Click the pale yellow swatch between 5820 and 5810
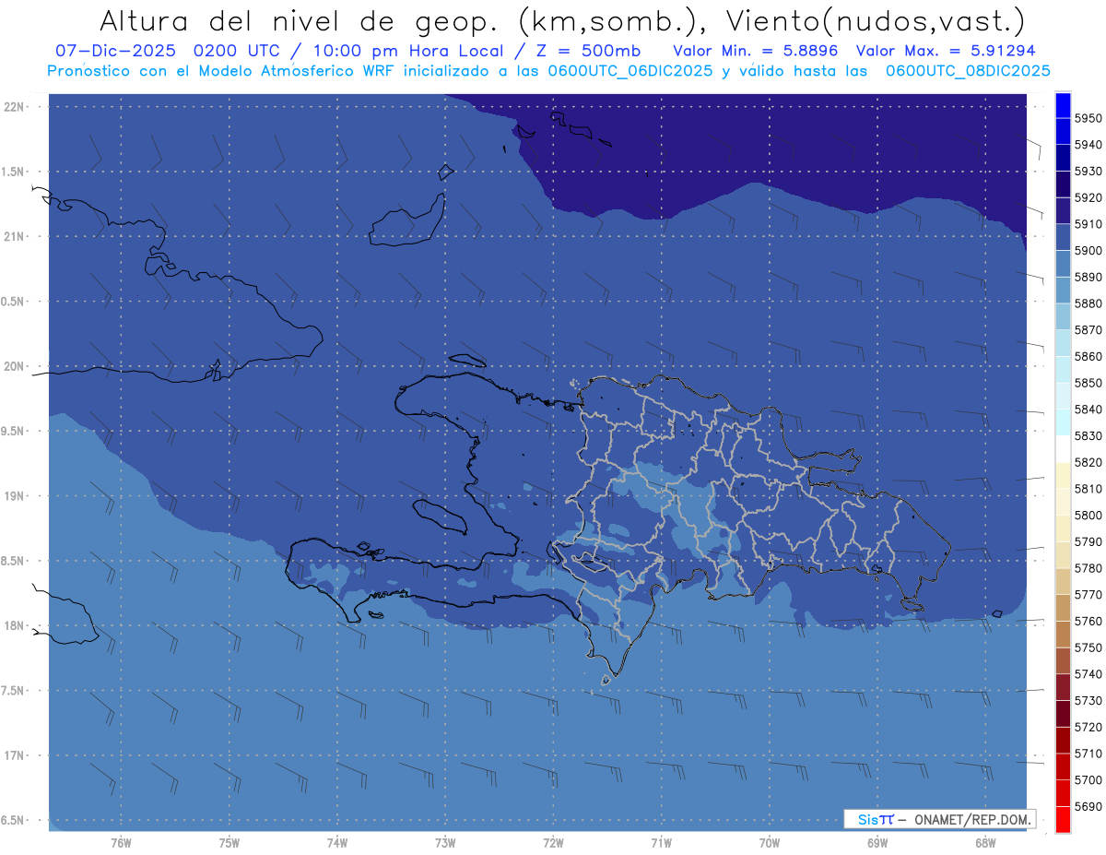Viewport: 1106px width, 855px height. pyautogui.click(x=1063, y=476)
